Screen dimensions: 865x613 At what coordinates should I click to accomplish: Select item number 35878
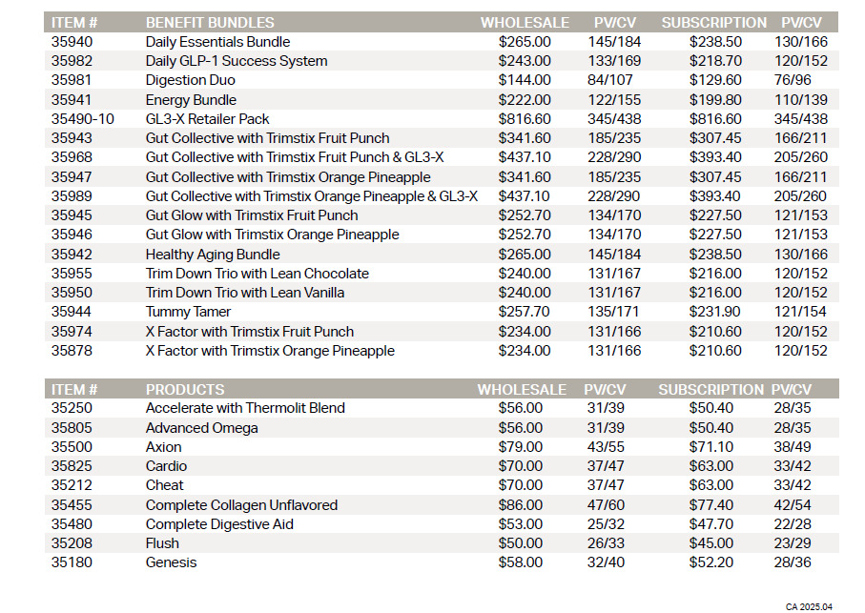(72, 351)
